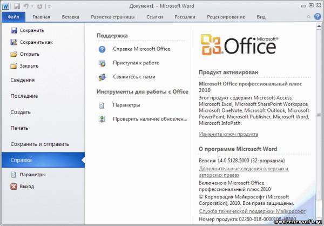The height and width of the screenshot is (226, 324).
Task: Click the Microsoft Office logo
Action: click(x=239, y=45)
